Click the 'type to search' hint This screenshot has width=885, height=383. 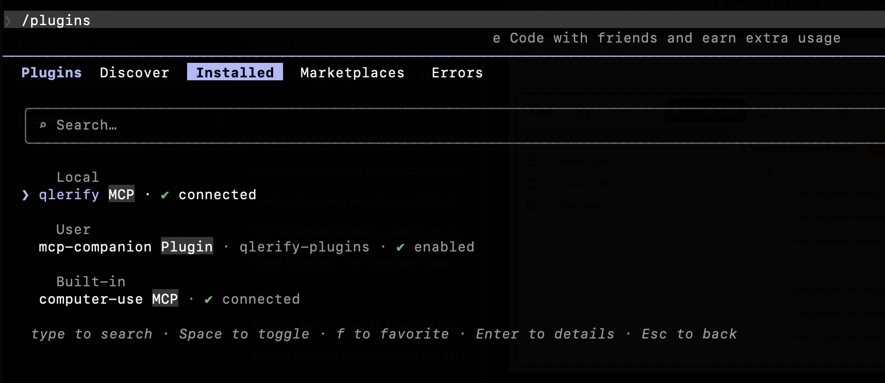point(92,334)
